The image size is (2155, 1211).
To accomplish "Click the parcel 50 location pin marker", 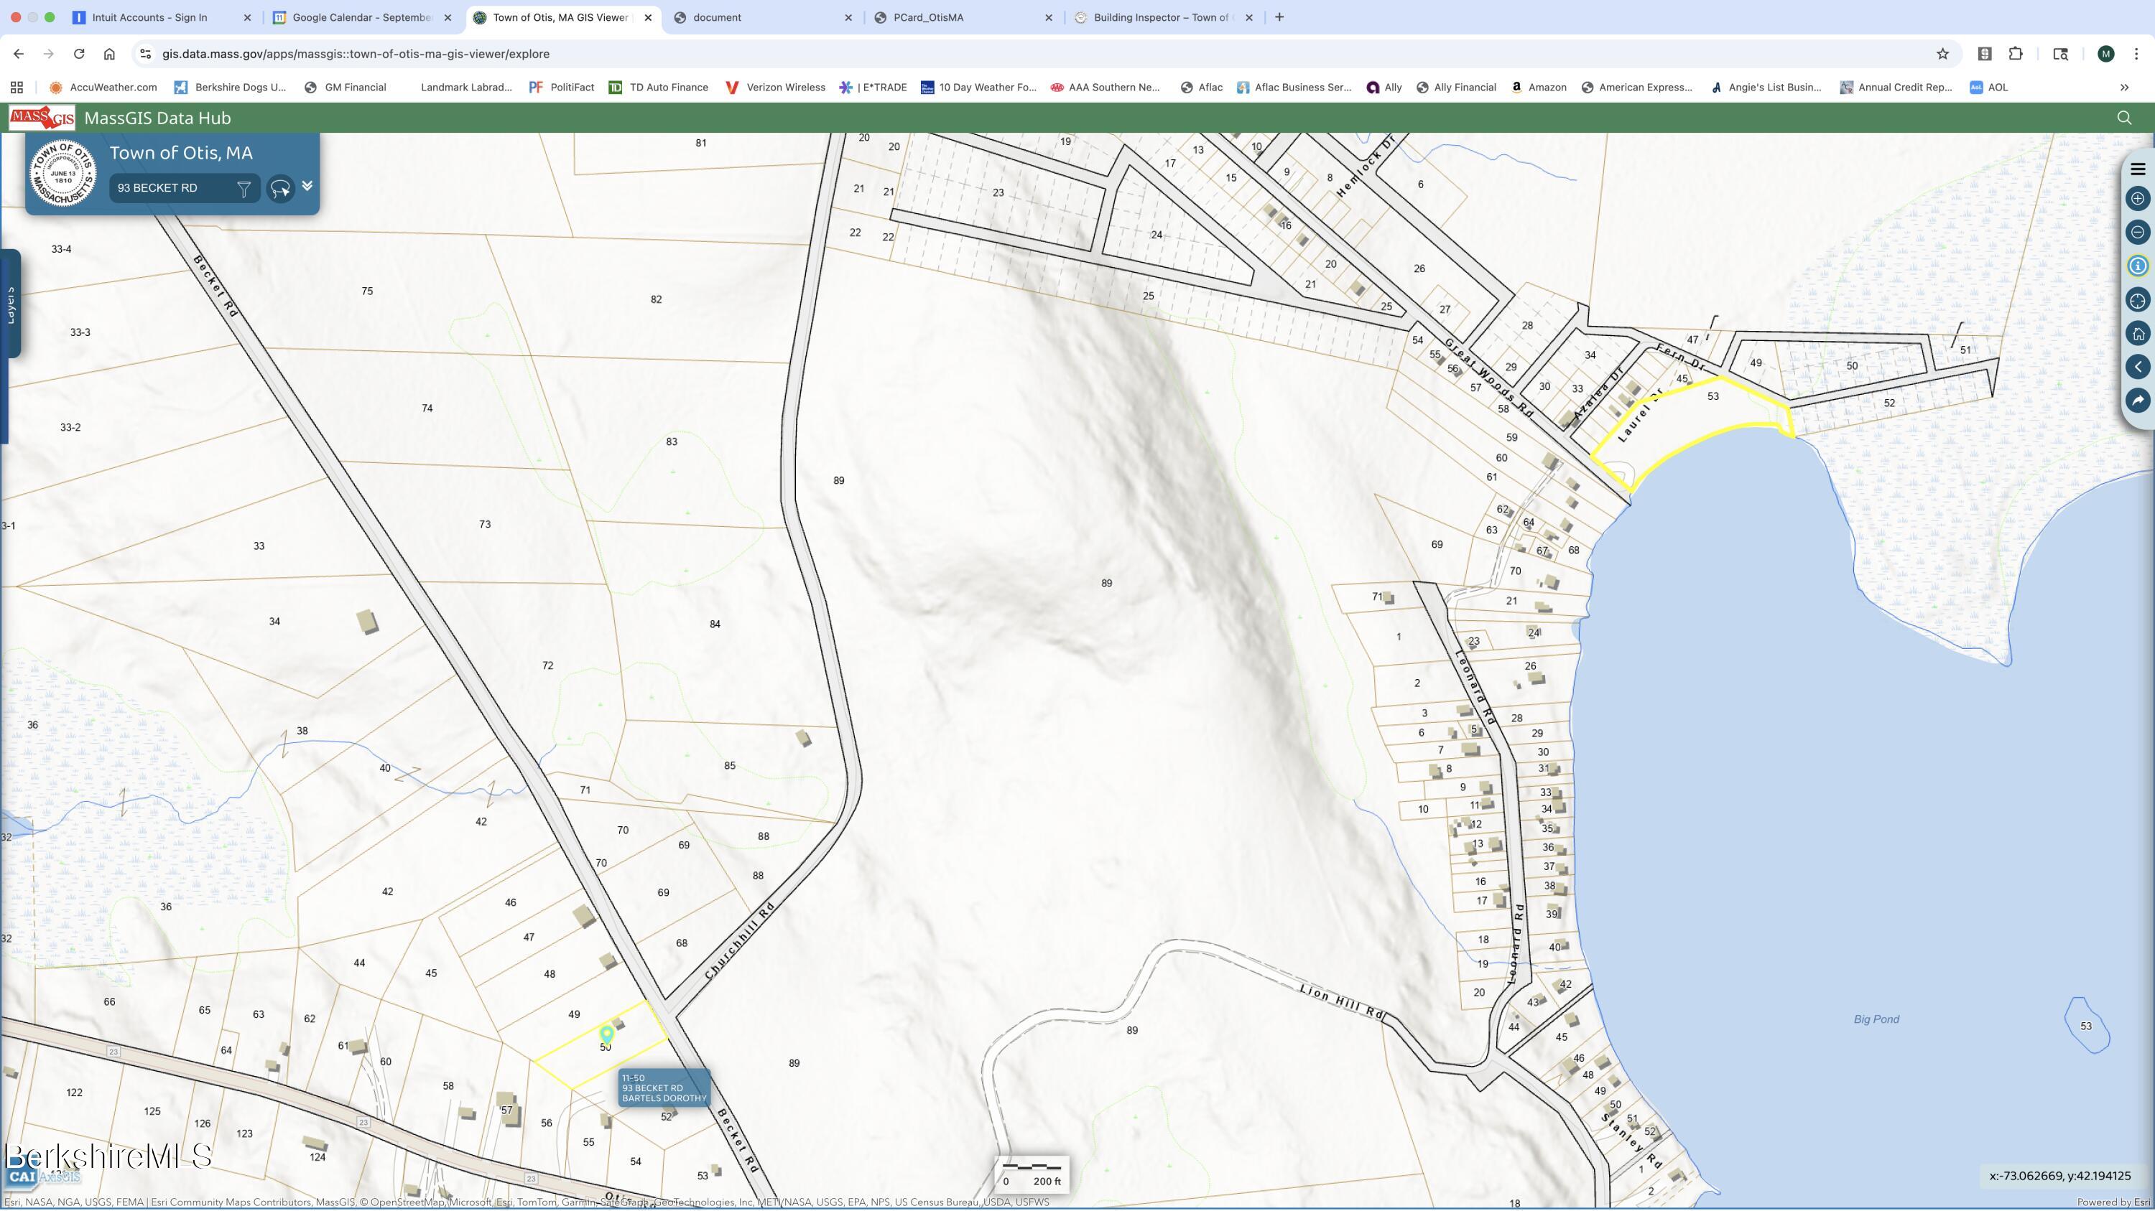I will click(x=606, y=1036).
